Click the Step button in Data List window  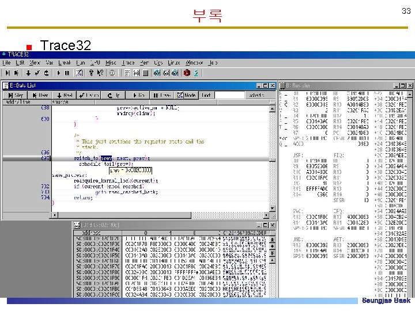pyautogui.click(x=15, y=95)
